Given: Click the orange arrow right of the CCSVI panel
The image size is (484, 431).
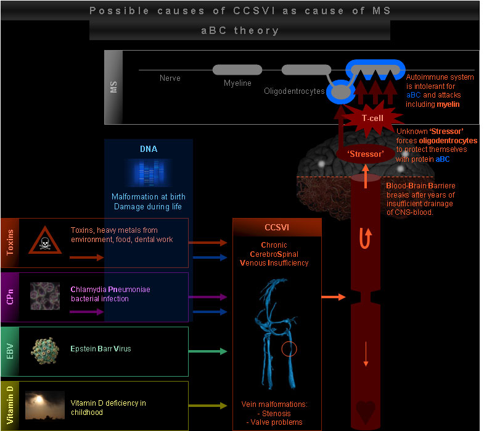Looking at the screenshot, I should pos(334,297).
